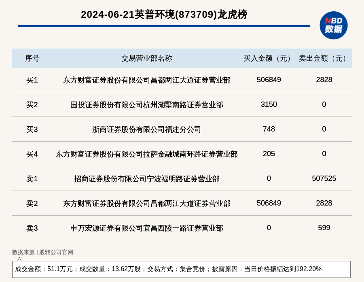Click the 数据来源 | 股转公司官网 source note

(42, 252)
